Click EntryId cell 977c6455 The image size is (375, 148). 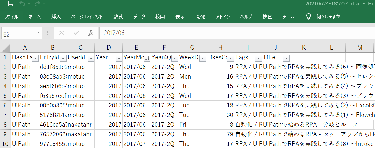coord(53,144)
